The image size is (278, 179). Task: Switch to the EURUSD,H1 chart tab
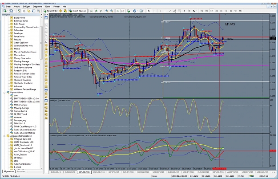pos(56,172)
